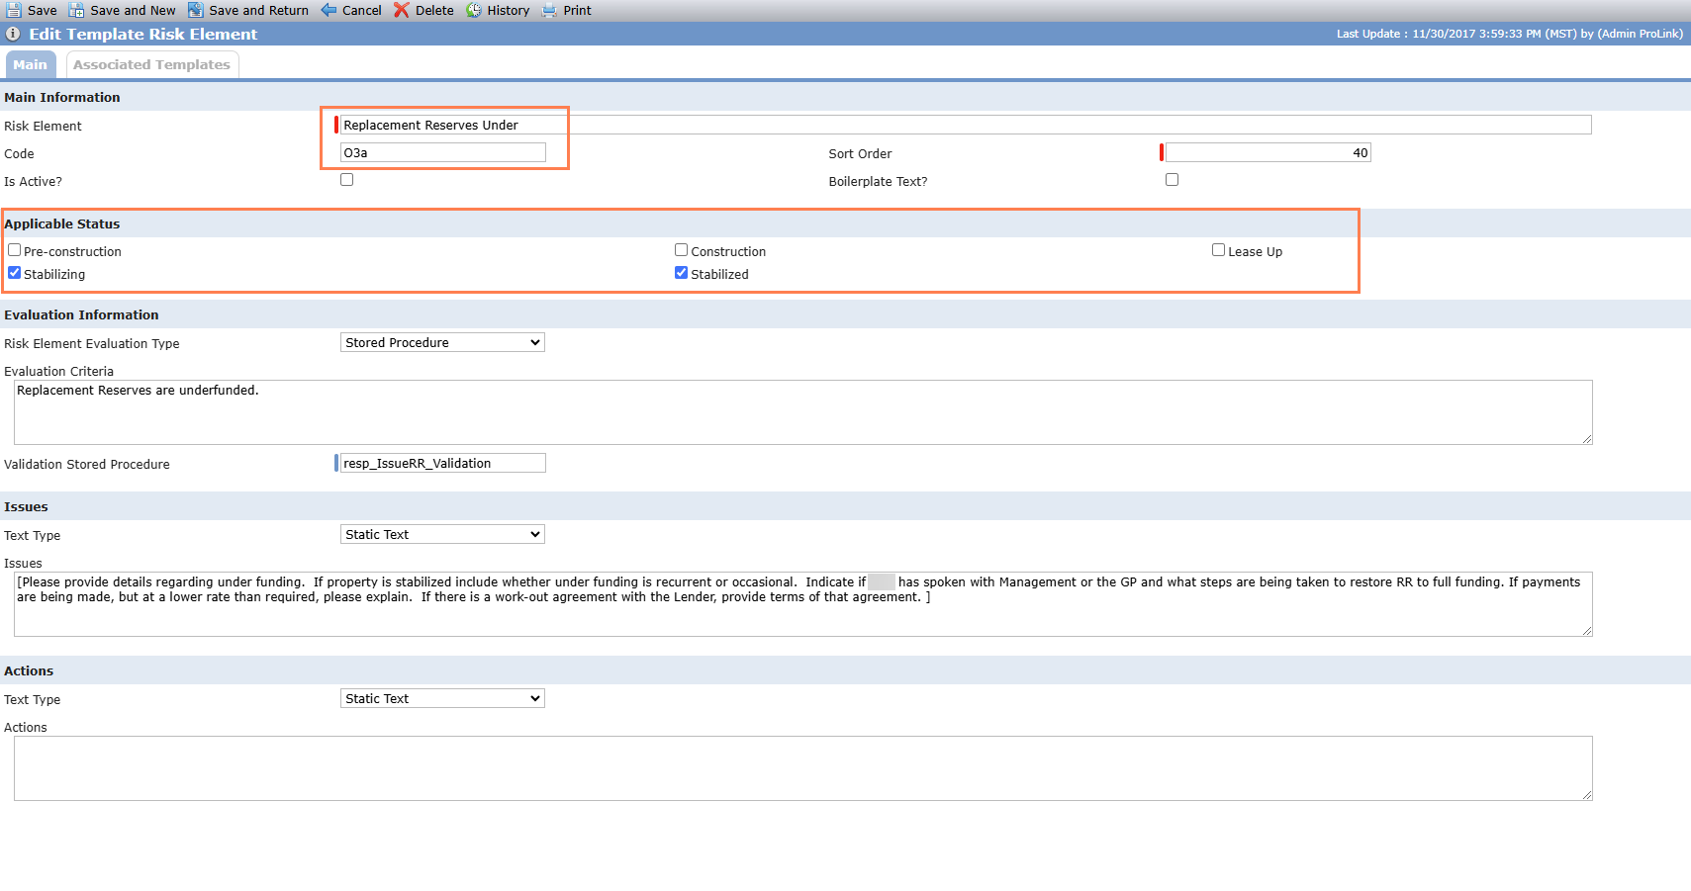The height and width of the screenshot is (891, 1691).
Task: Check the Lease Up status box
Action: [x=1218, y=250]
